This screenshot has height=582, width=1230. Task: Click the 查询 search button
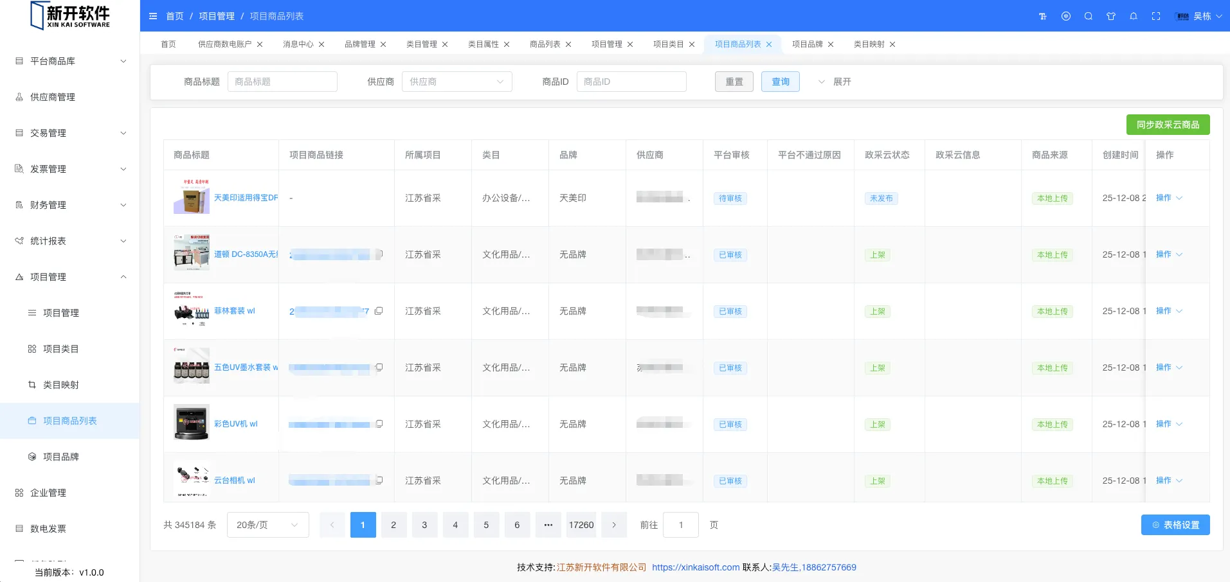[x=780, y=82]
